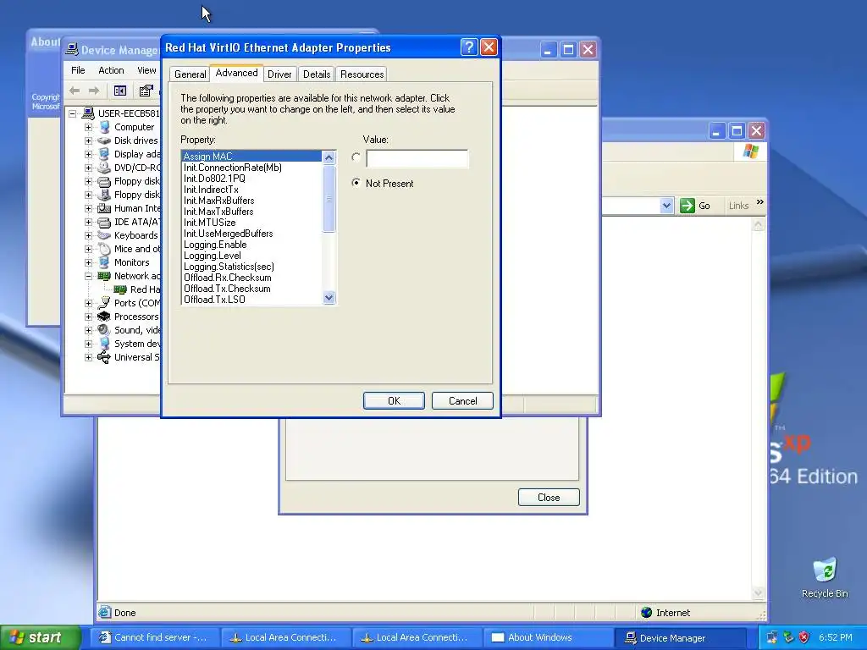Switch to the Details tab
The height and width of the screenshot is (650, 867).
[317, 74]
